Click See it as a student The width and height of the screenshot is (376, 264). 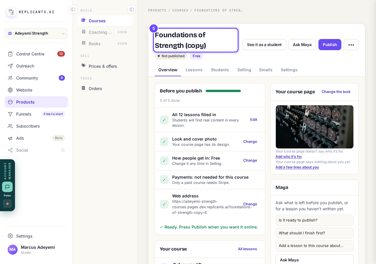264,45
